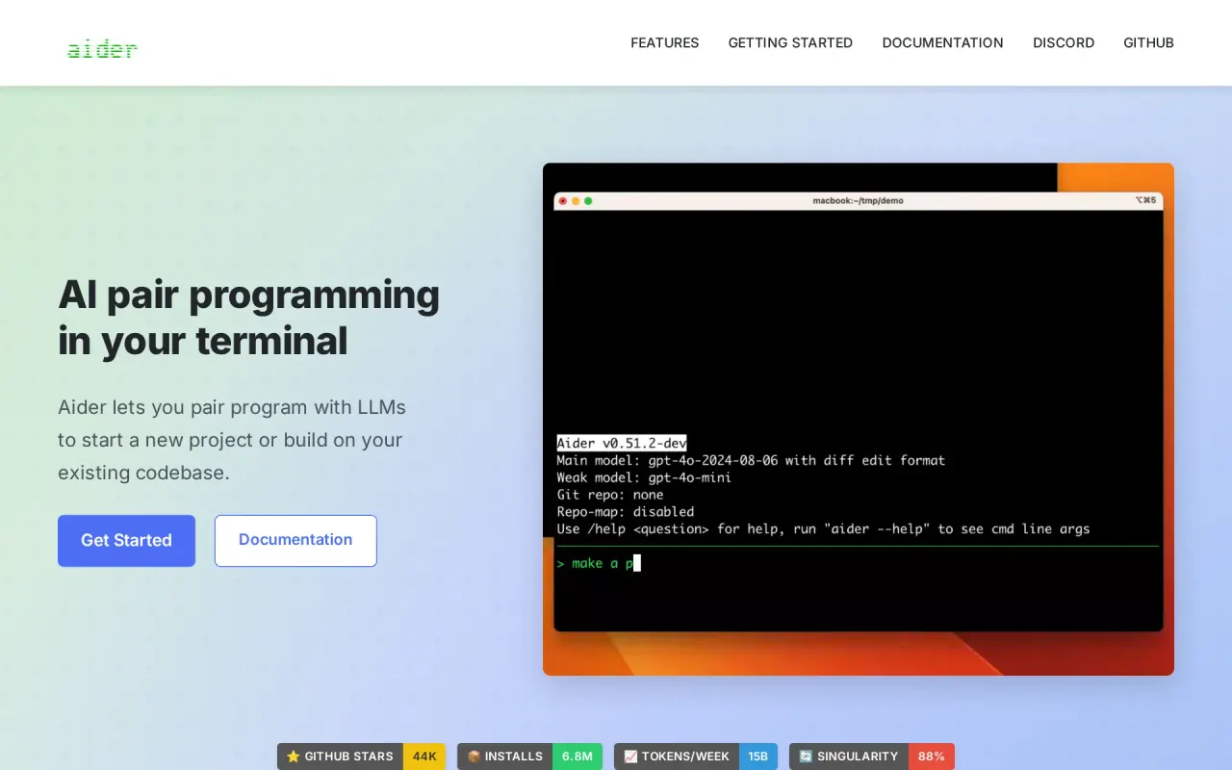Screen dimensions: 1232x770
Task: Click the Main model gpt-4o-2024-08-06 line
Action: coord(751,460)
